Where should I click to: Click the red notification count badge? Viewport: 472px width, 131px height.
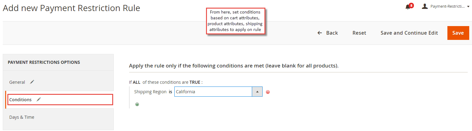coord(411,5)
